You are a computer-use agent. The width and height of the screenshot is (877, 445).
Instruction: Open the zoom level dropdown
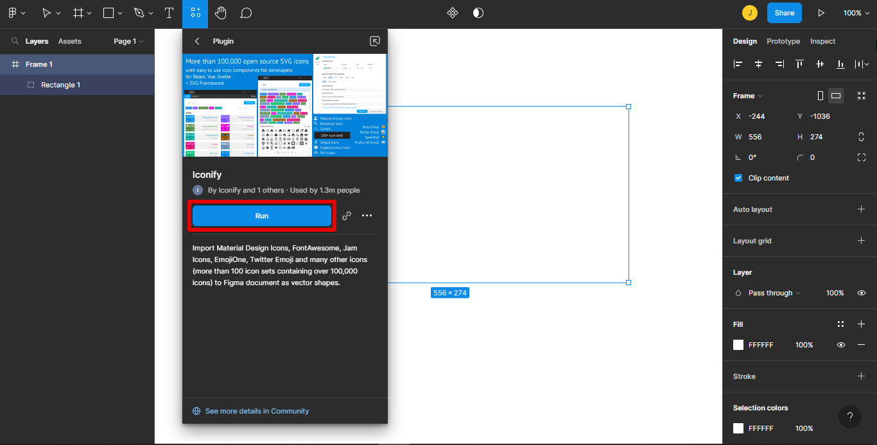[856, 13]
